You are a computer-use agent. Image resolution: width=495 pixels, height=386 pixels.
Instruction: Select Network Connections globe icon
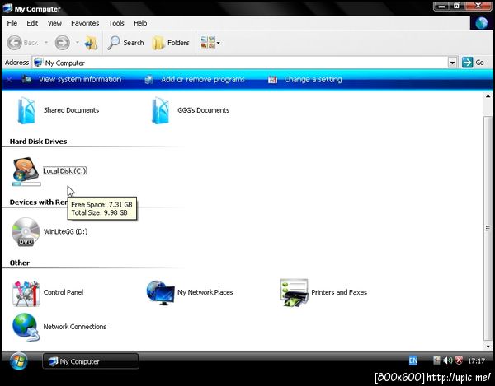[26, 327]
